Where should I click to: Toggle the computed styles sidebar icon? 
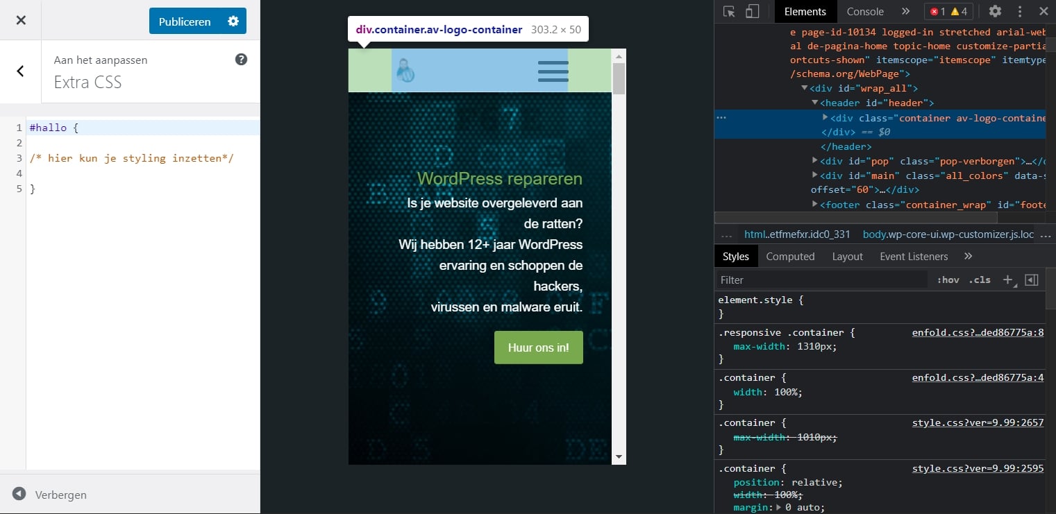click(x=1032, y=280)
